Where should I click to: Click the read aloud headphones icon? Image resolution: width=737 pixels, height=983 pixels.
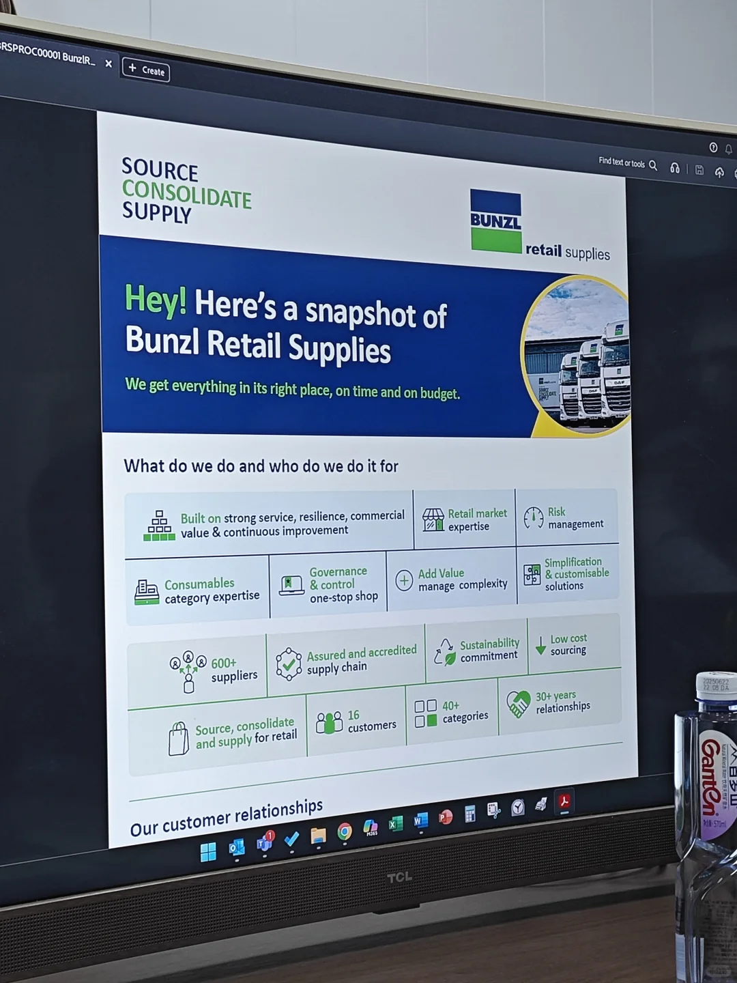(675, 168)
